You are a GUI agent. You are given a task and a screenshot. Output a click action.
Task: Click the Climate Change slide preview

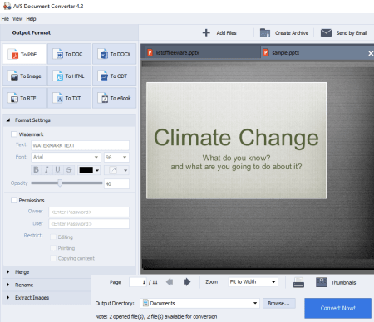pyautogui.click(x=236, y=140)
